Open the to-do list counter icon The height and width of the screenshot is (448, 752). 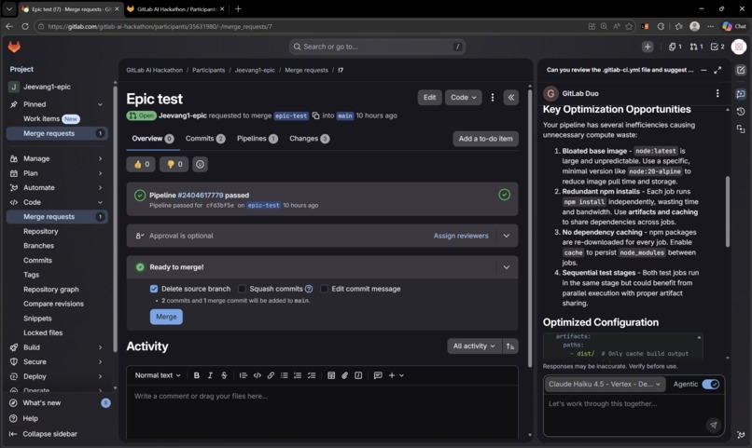(717, 47)
